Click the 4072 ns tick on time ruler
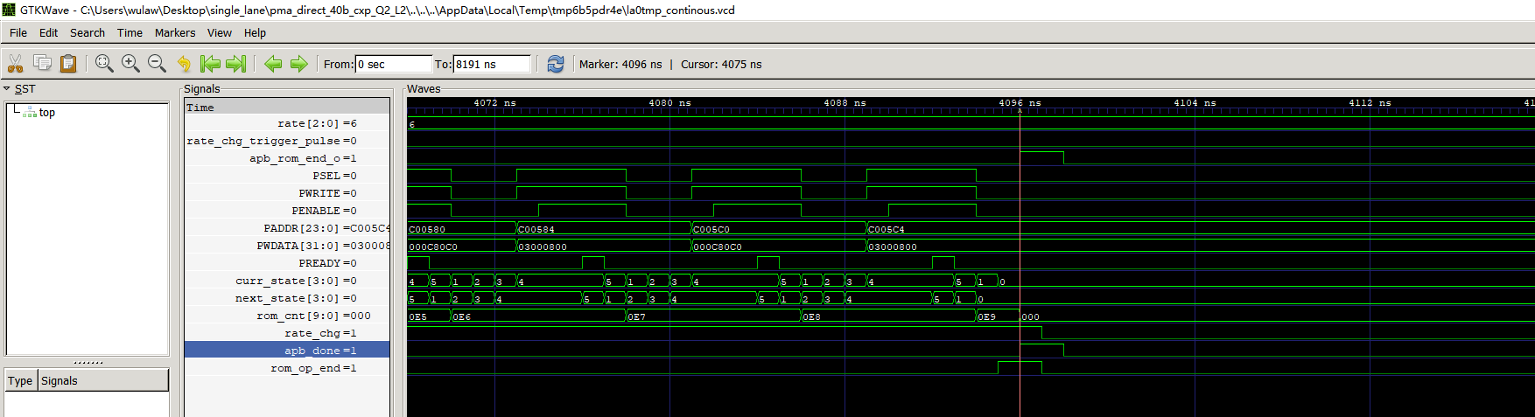This screenshot has width=1535, height=417. click(494, 103)
